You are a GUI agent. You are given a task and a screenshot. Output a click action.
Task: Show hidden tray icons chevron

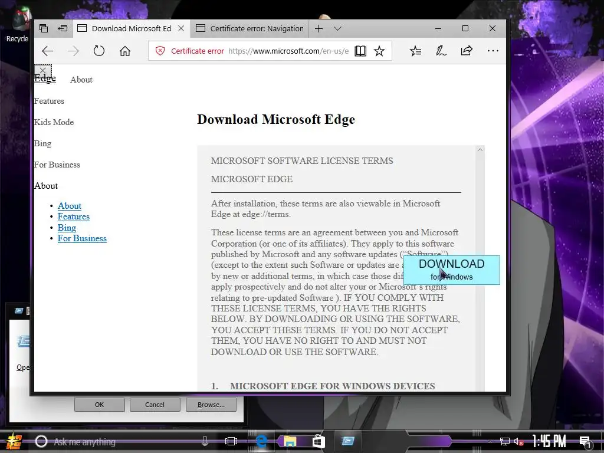click(490, 441)
